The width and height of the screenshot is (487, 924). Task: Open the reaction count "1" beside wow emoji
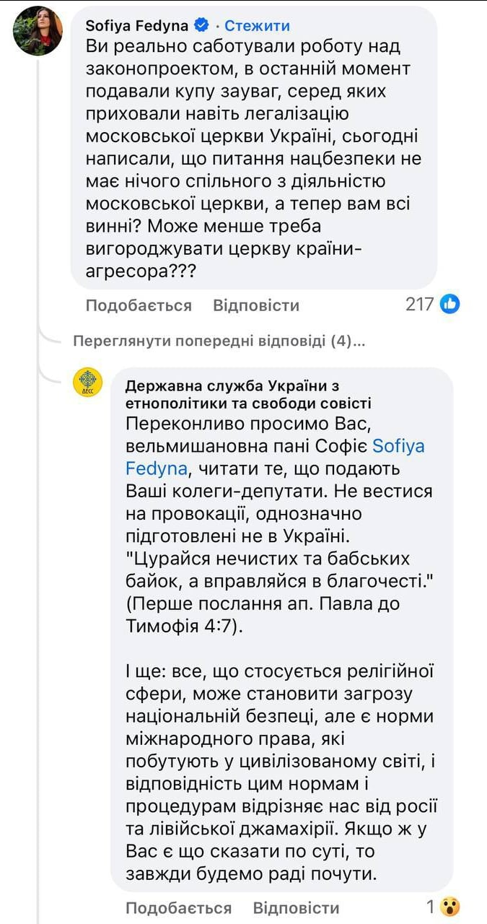pyautogui.click(x=431, y=907)
